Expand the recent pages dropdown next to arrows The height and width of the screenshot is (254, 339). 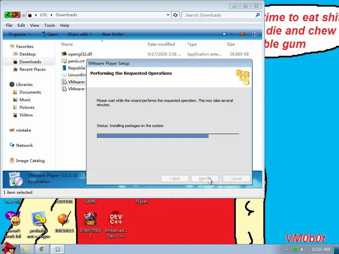pyautogui.click(x=24, y=15)
